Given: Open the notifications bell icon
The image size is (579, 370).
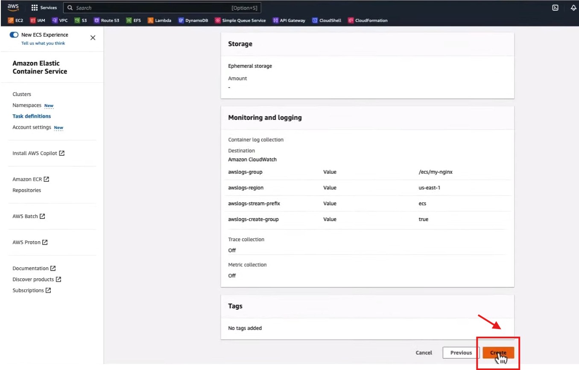Looking at the screenshot, I should pyautogui.click(x=573, y=8).
